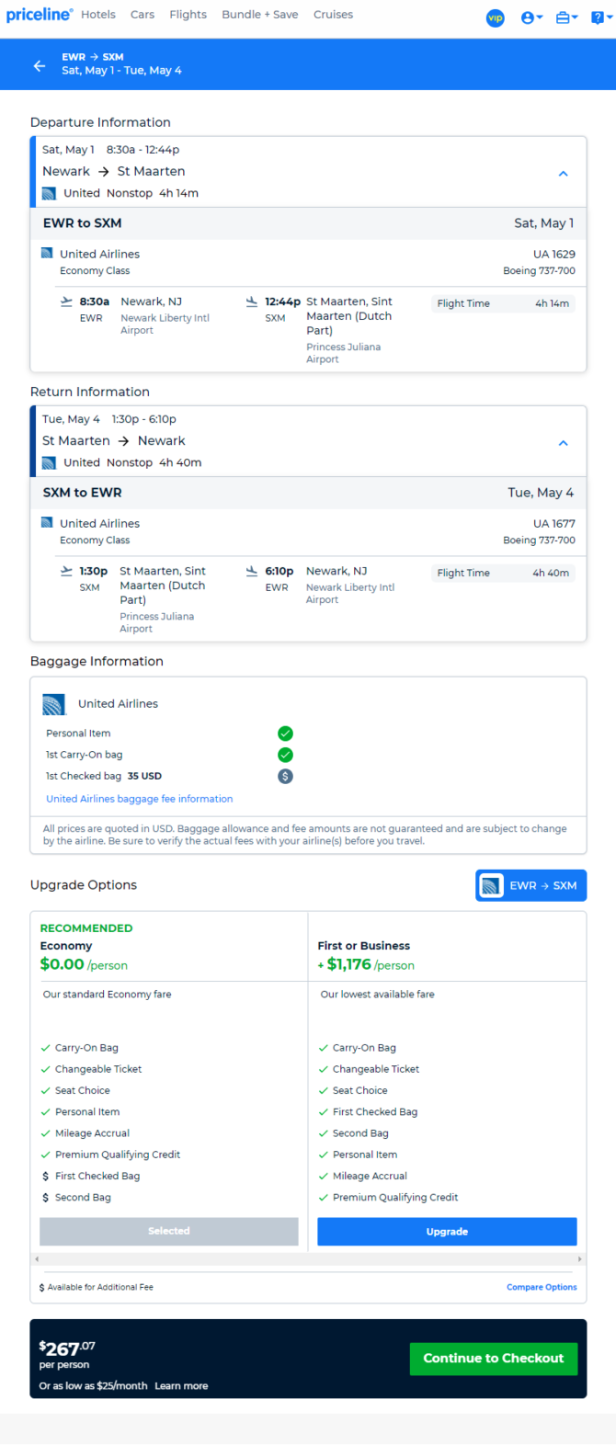Click the RECOMMENDED label on Economy
The image size is (616, 1445).
(86, 928)
